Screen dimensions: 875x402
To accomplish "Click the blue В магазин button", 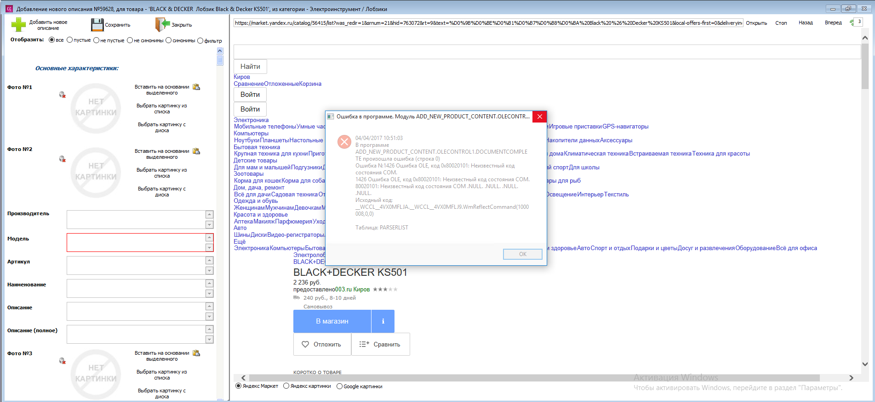I will [332, 321].
